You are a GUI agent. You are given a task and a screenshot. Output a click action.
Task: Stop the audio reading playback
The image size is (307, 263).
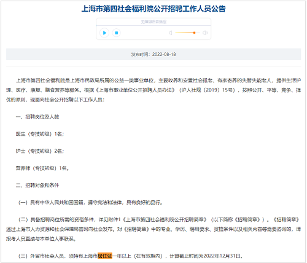[116, 33]
